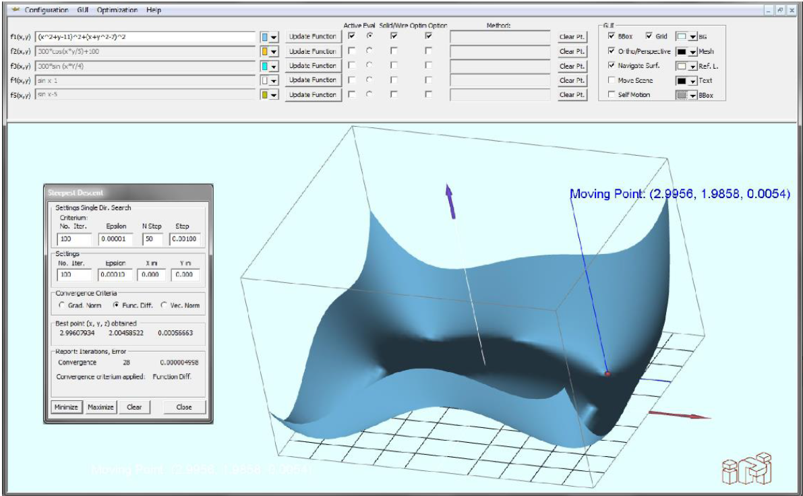Screen dimensions: 803x496
Task: Expand the BG color dropdown
Action: pyautogui.click(x=692, y=36)
